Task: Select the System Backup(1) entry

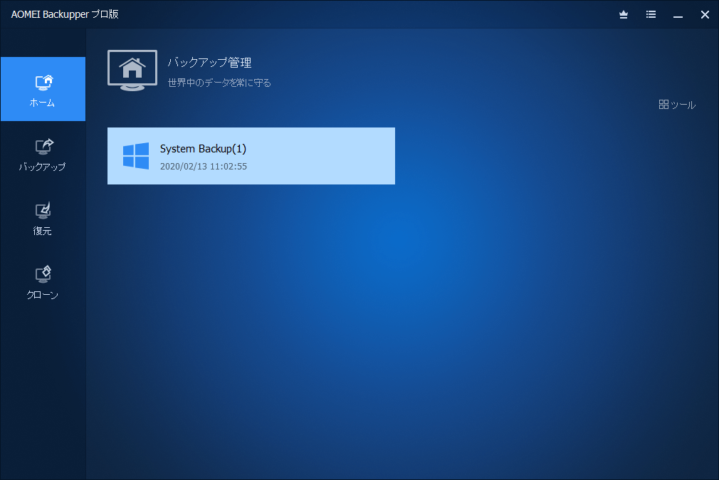Action: tap(251, 155)
